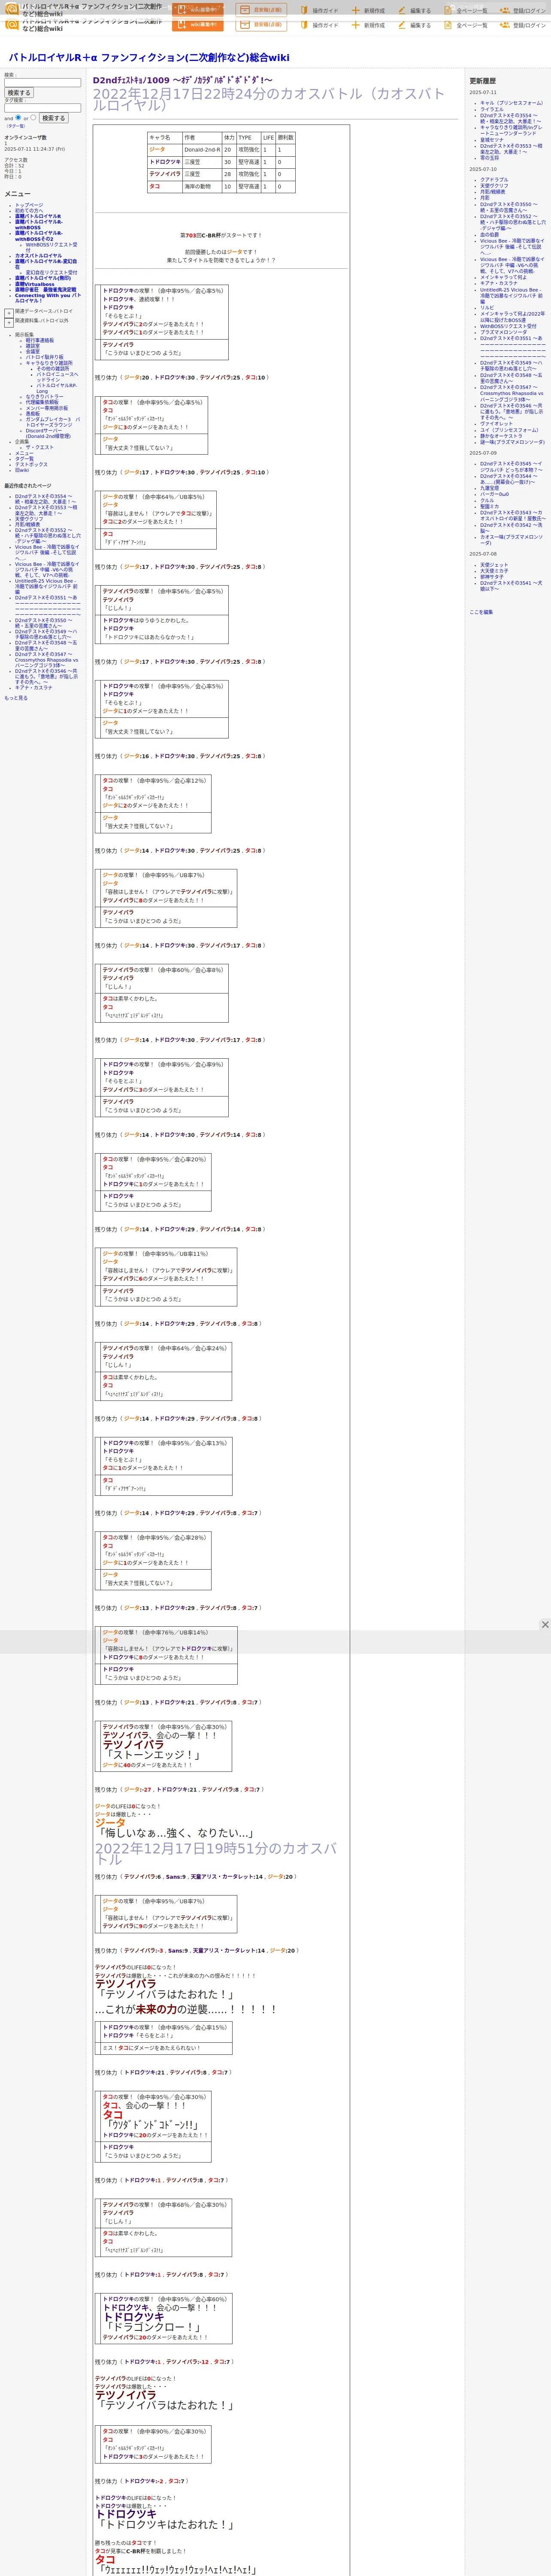Open 天使ジェット in update history
Screen dimensions: 551x2576
coord(494,565)
